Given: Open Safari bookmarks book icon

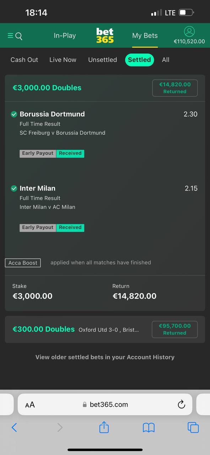Looking at the screenshot, I should (149, 427).
